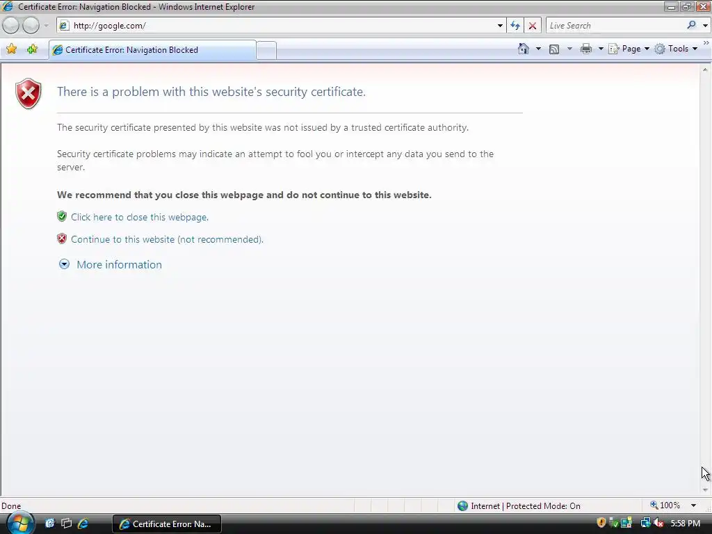This screenshot has width=712, height=534.
Task: Click the Certificate Error taskbar button
Action: [167, 524]
